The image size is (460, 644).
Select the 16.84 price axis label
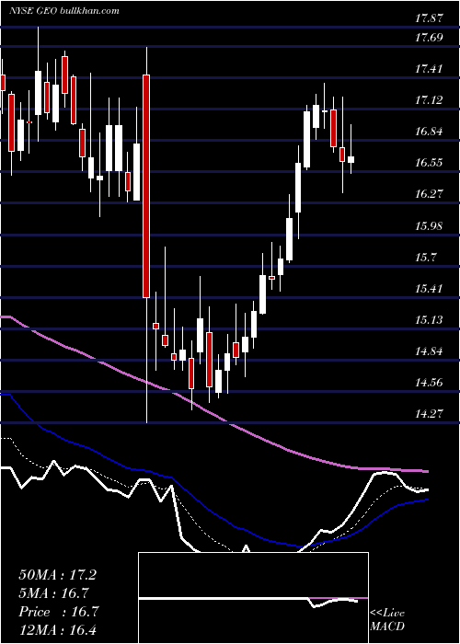pyautogui.click(x=429, y=132)
